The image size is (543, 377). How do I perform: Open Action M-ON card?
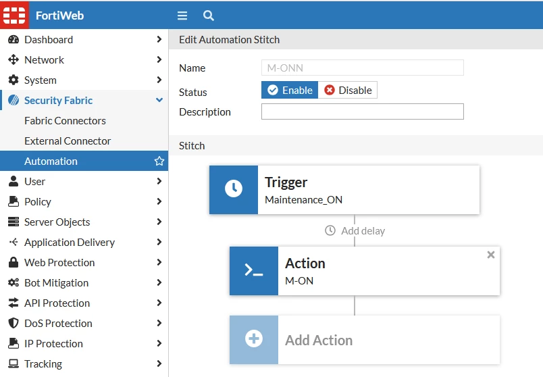click(x=365, y=271)
